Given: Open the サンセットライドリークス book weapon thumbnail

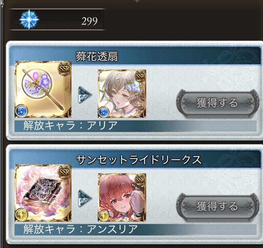Looking at the screenshot, I should [43, 193].
